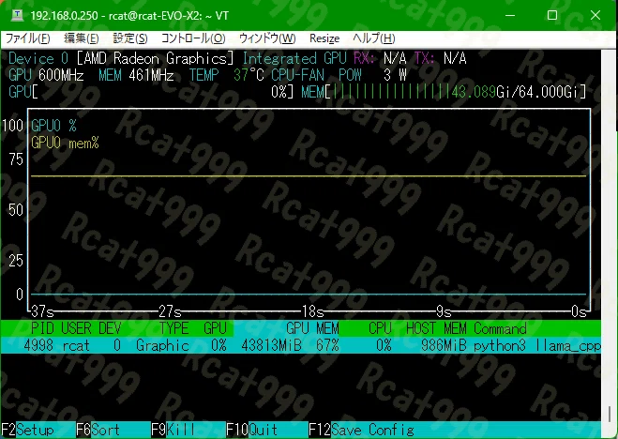Click the PID column header
Screen dimensions: 618x439
click(x=42, y=328)
